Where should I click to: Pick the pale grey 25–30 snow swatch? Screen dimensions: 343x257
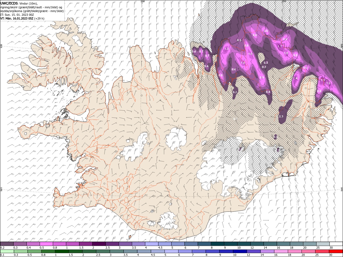click(323, 244)
